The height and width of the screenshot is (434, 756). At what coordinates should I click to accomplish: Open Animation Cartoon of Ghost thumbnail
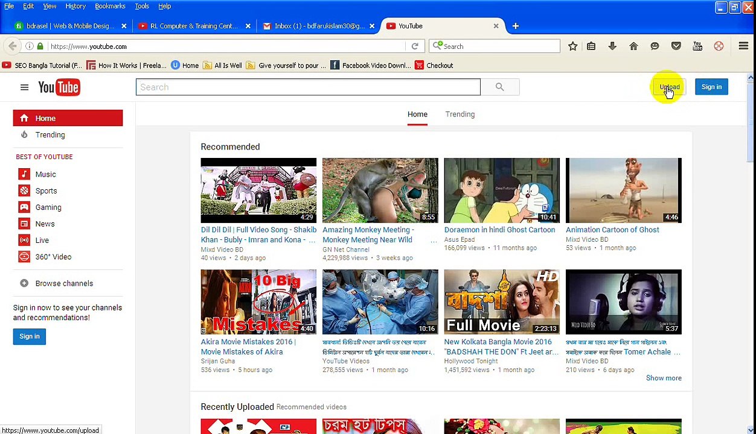[624, 190]
